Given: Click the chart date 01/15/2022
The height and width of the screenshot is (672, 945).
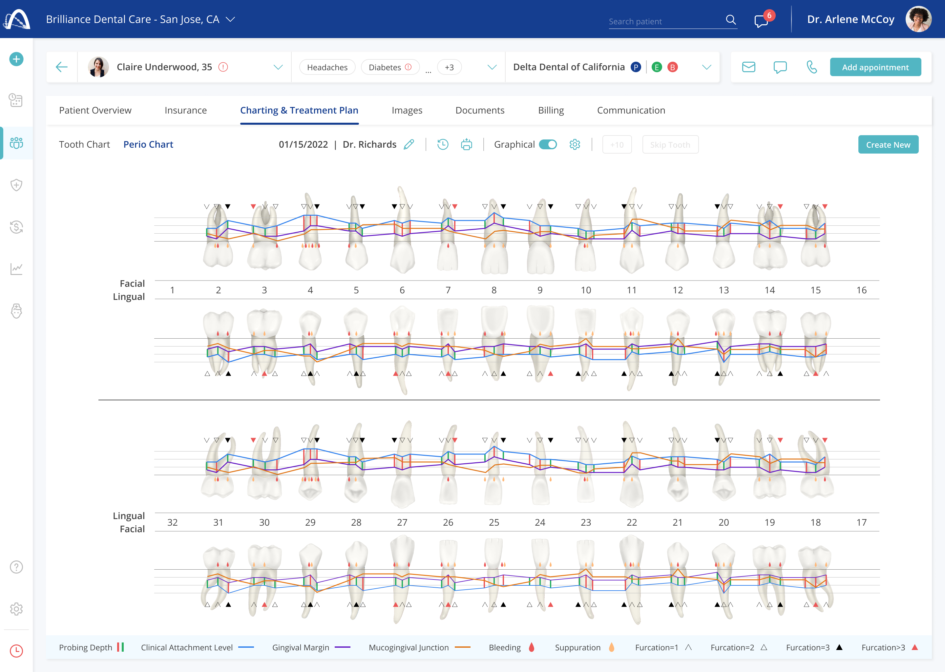Looking at the screenshot, I should (303, 144).
